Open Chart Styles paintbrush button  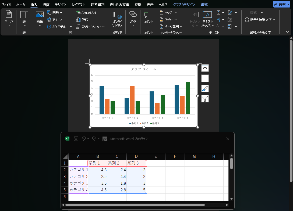[205, 88]
